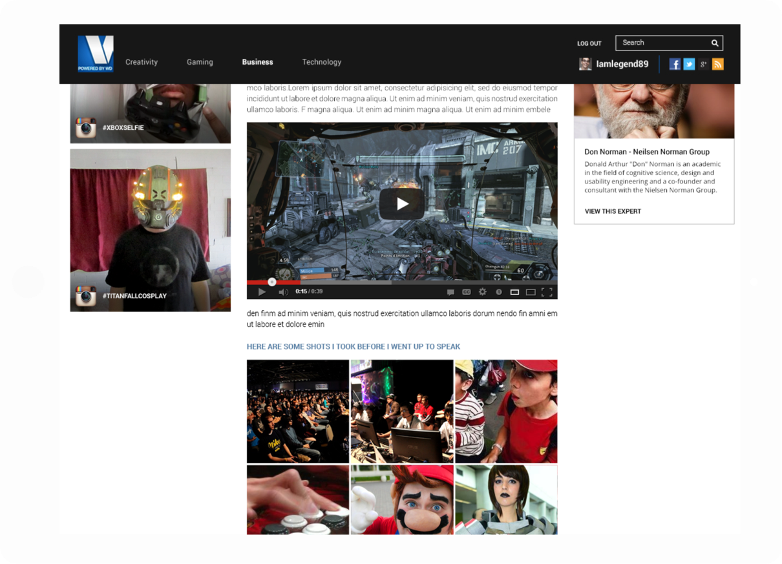Mute the video with the speaker icon
This screenshot has height=564, width=782.
tap(283, 292)
